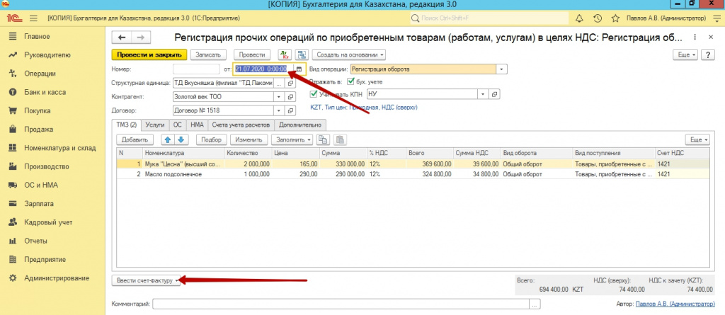Screen dimensions: 725x315
Task: Close the document form tab
Action: [x=711, y=37]
